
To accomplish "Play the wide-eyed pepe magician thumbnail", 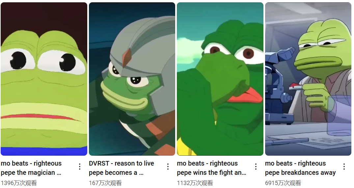I will click(44, 79).
